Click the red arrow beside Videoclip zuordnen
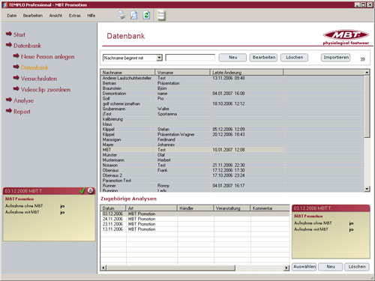This screenshot has width=375, height=281. pyautogui.click(x=16, y=88)
